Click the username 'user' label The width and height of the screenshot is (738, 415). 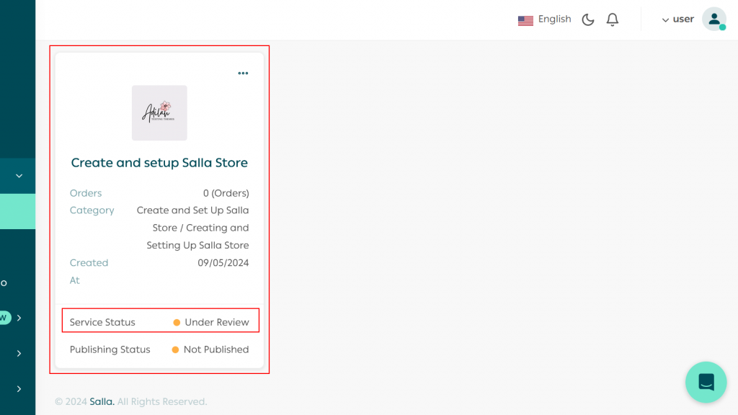coord(683,19)
